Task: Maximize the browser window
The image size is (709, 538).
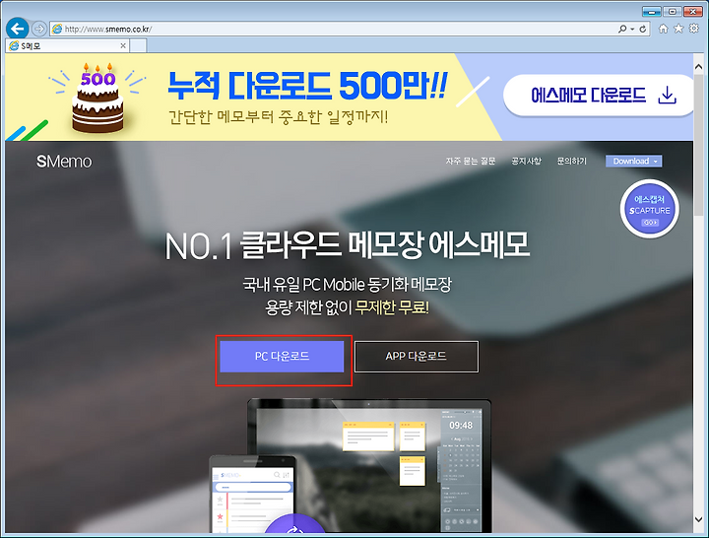Action: click(x=673, y=12)
